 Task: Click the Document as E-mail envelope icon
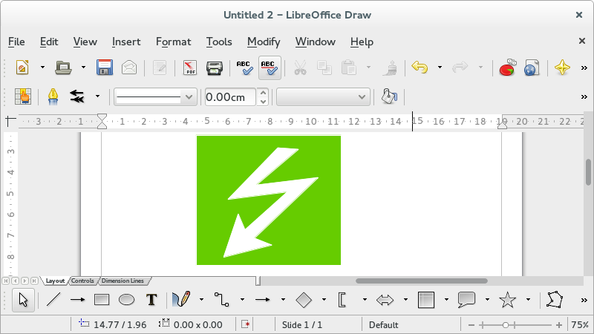coord(129,68)
